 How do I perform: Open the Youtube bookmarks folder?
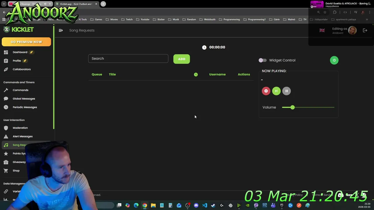[x=143, y=20]
